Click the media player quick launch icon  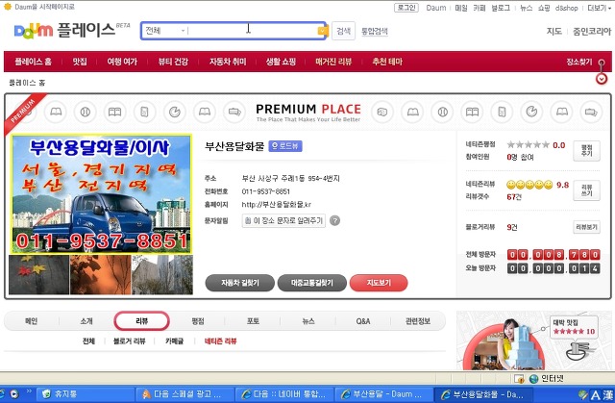[x=13, y=394]
